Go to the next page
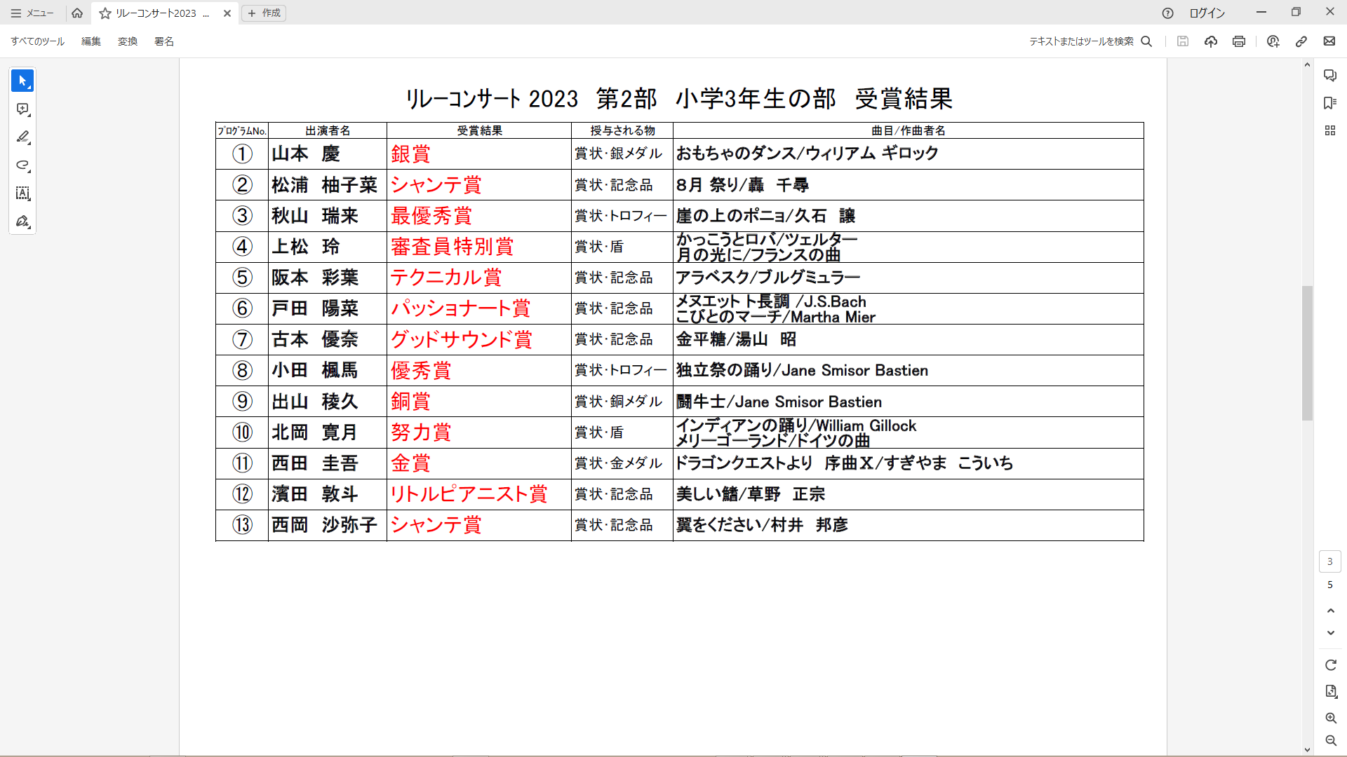This screenshot has width=1347, height=757. tap(1331, 633)
